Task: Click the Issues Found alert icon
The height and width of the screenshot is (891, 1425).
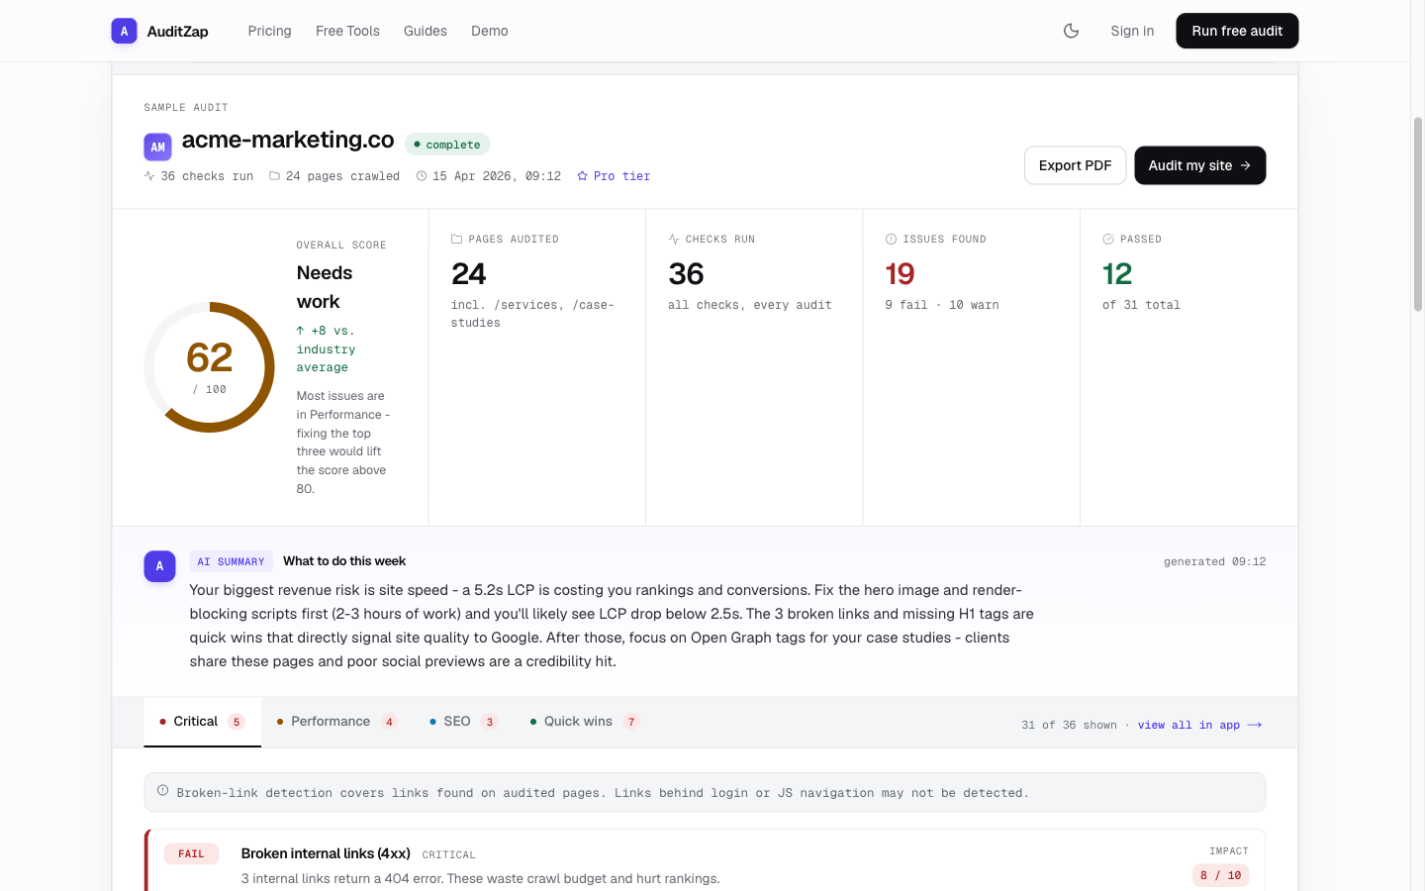Action: (x=891, y=239)
